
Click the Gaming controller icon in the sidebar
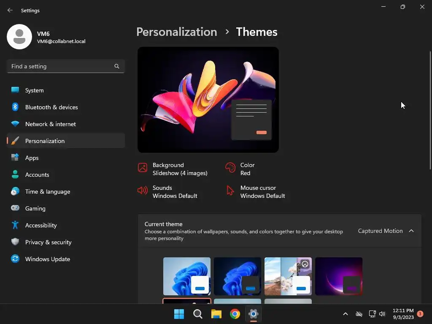[x=15, y=208]
